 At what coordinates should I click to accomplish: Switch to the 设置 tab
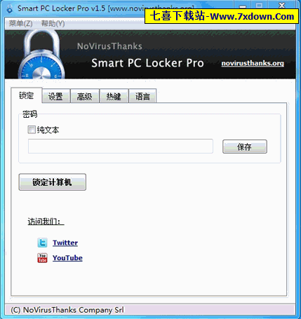55,96
